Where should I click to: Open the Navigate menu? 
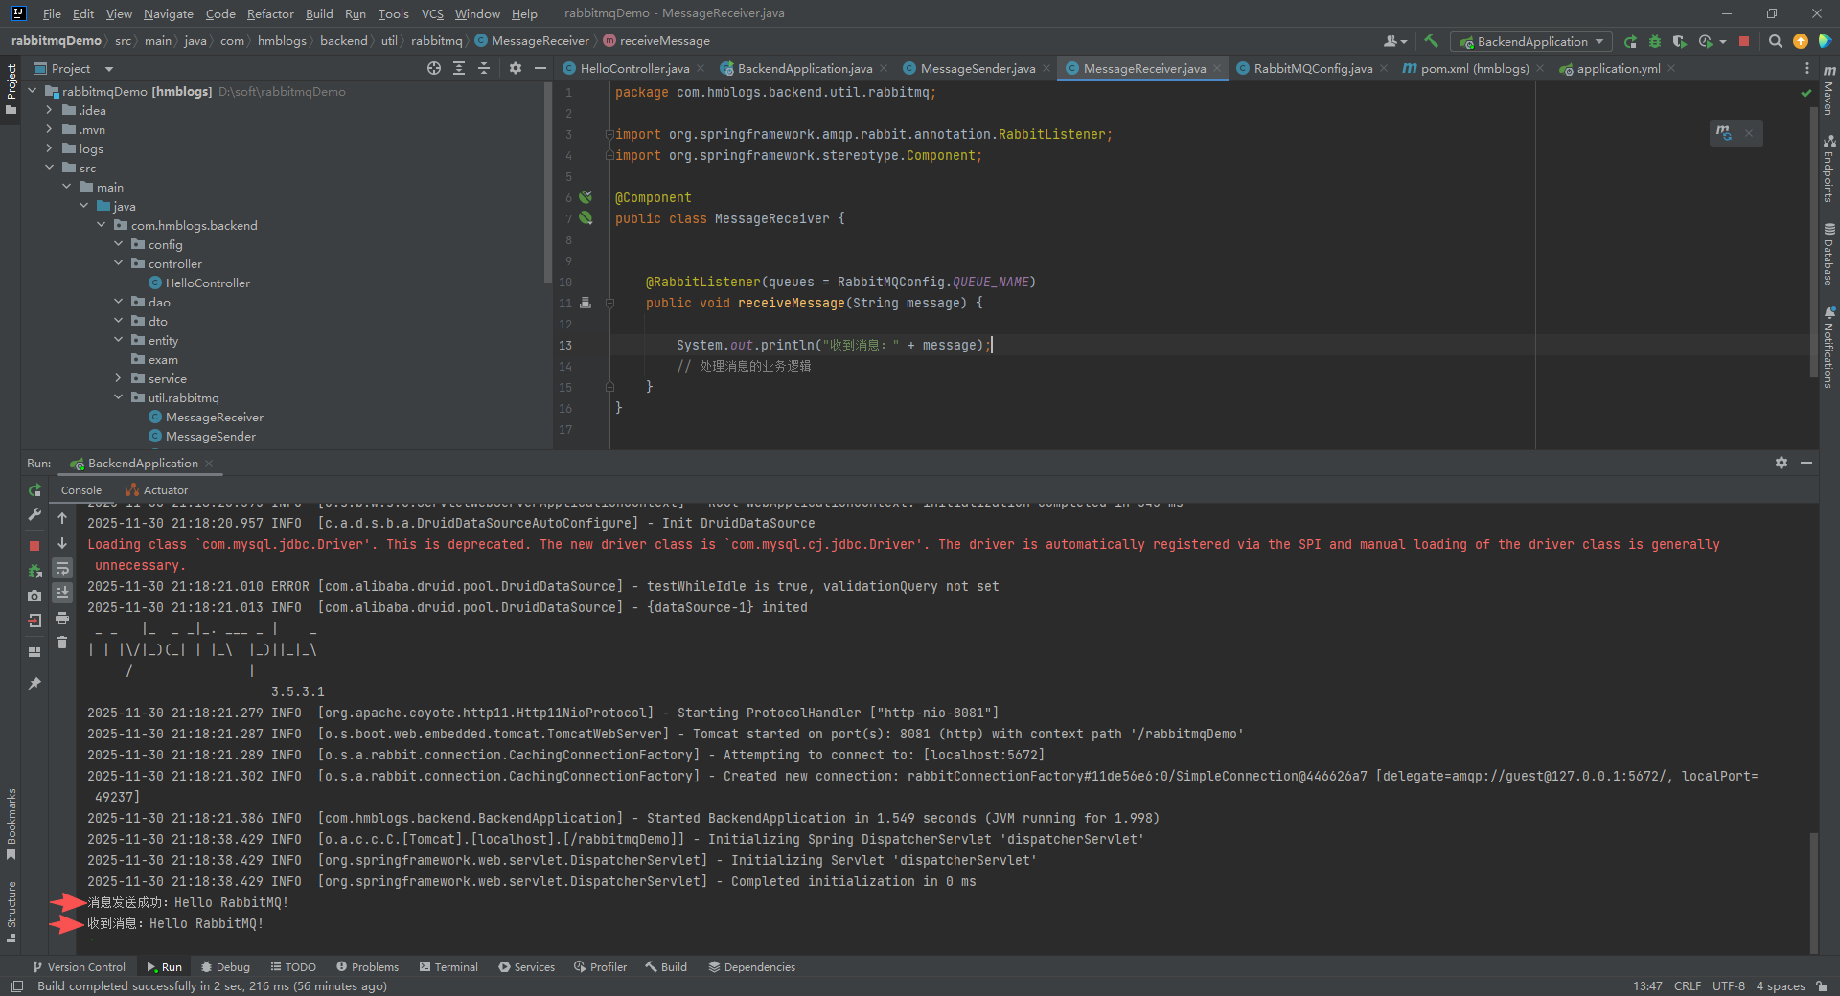(169, 13)
